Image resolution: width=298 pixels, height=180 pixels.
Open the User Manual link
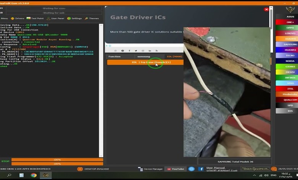[216, 168]
